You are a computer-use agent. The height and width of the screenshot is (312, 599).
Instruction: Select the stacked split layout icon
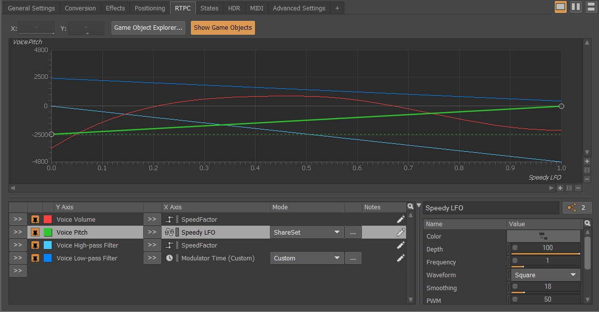point(591,7)
